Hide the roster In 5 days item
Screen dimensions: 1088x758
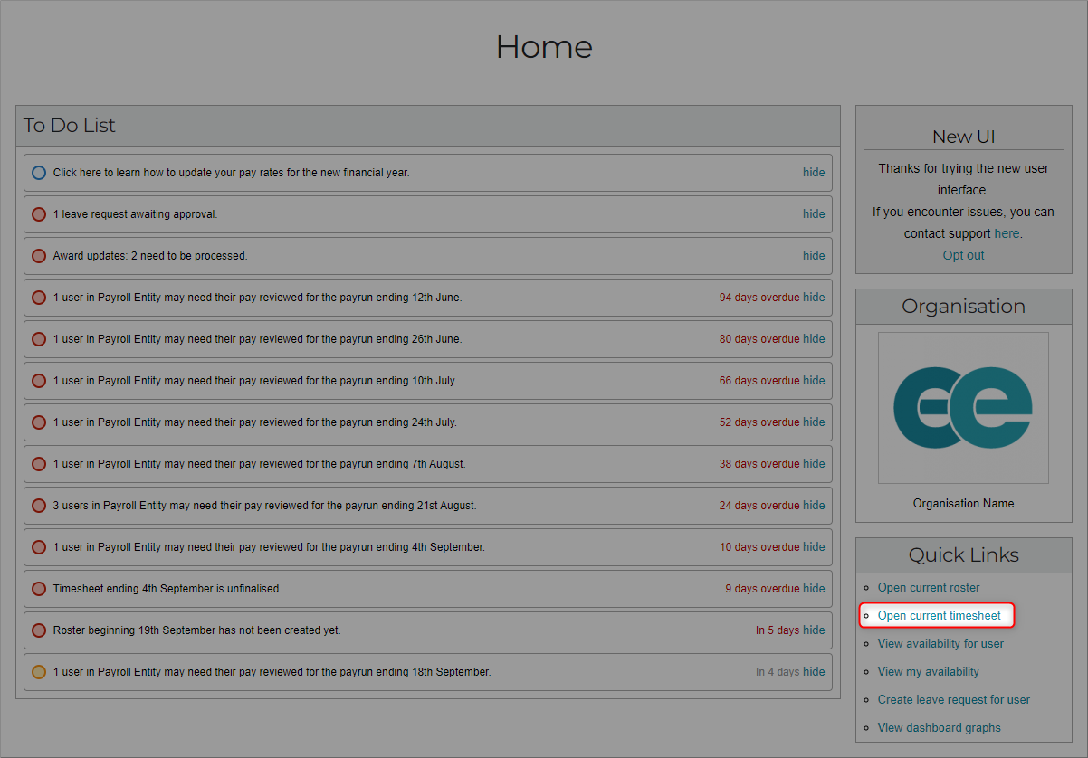(x=814, y=630)
